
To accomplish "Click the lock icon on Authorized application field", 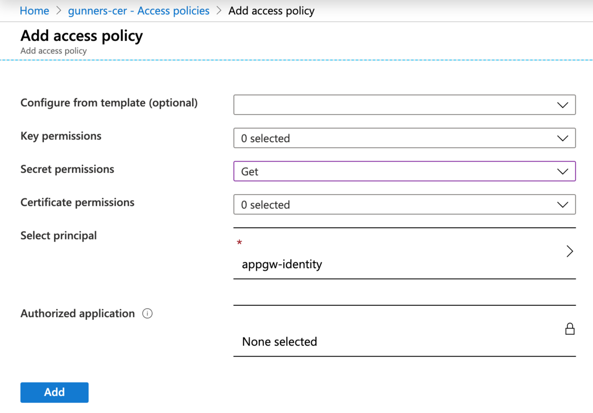I will (x=570, y=328).
